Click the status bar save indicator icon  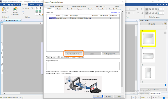click(133, 97)
